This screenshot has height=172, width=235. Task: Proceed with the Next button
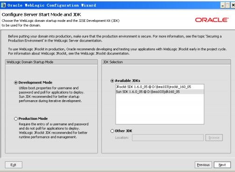[x=222, y=165]
